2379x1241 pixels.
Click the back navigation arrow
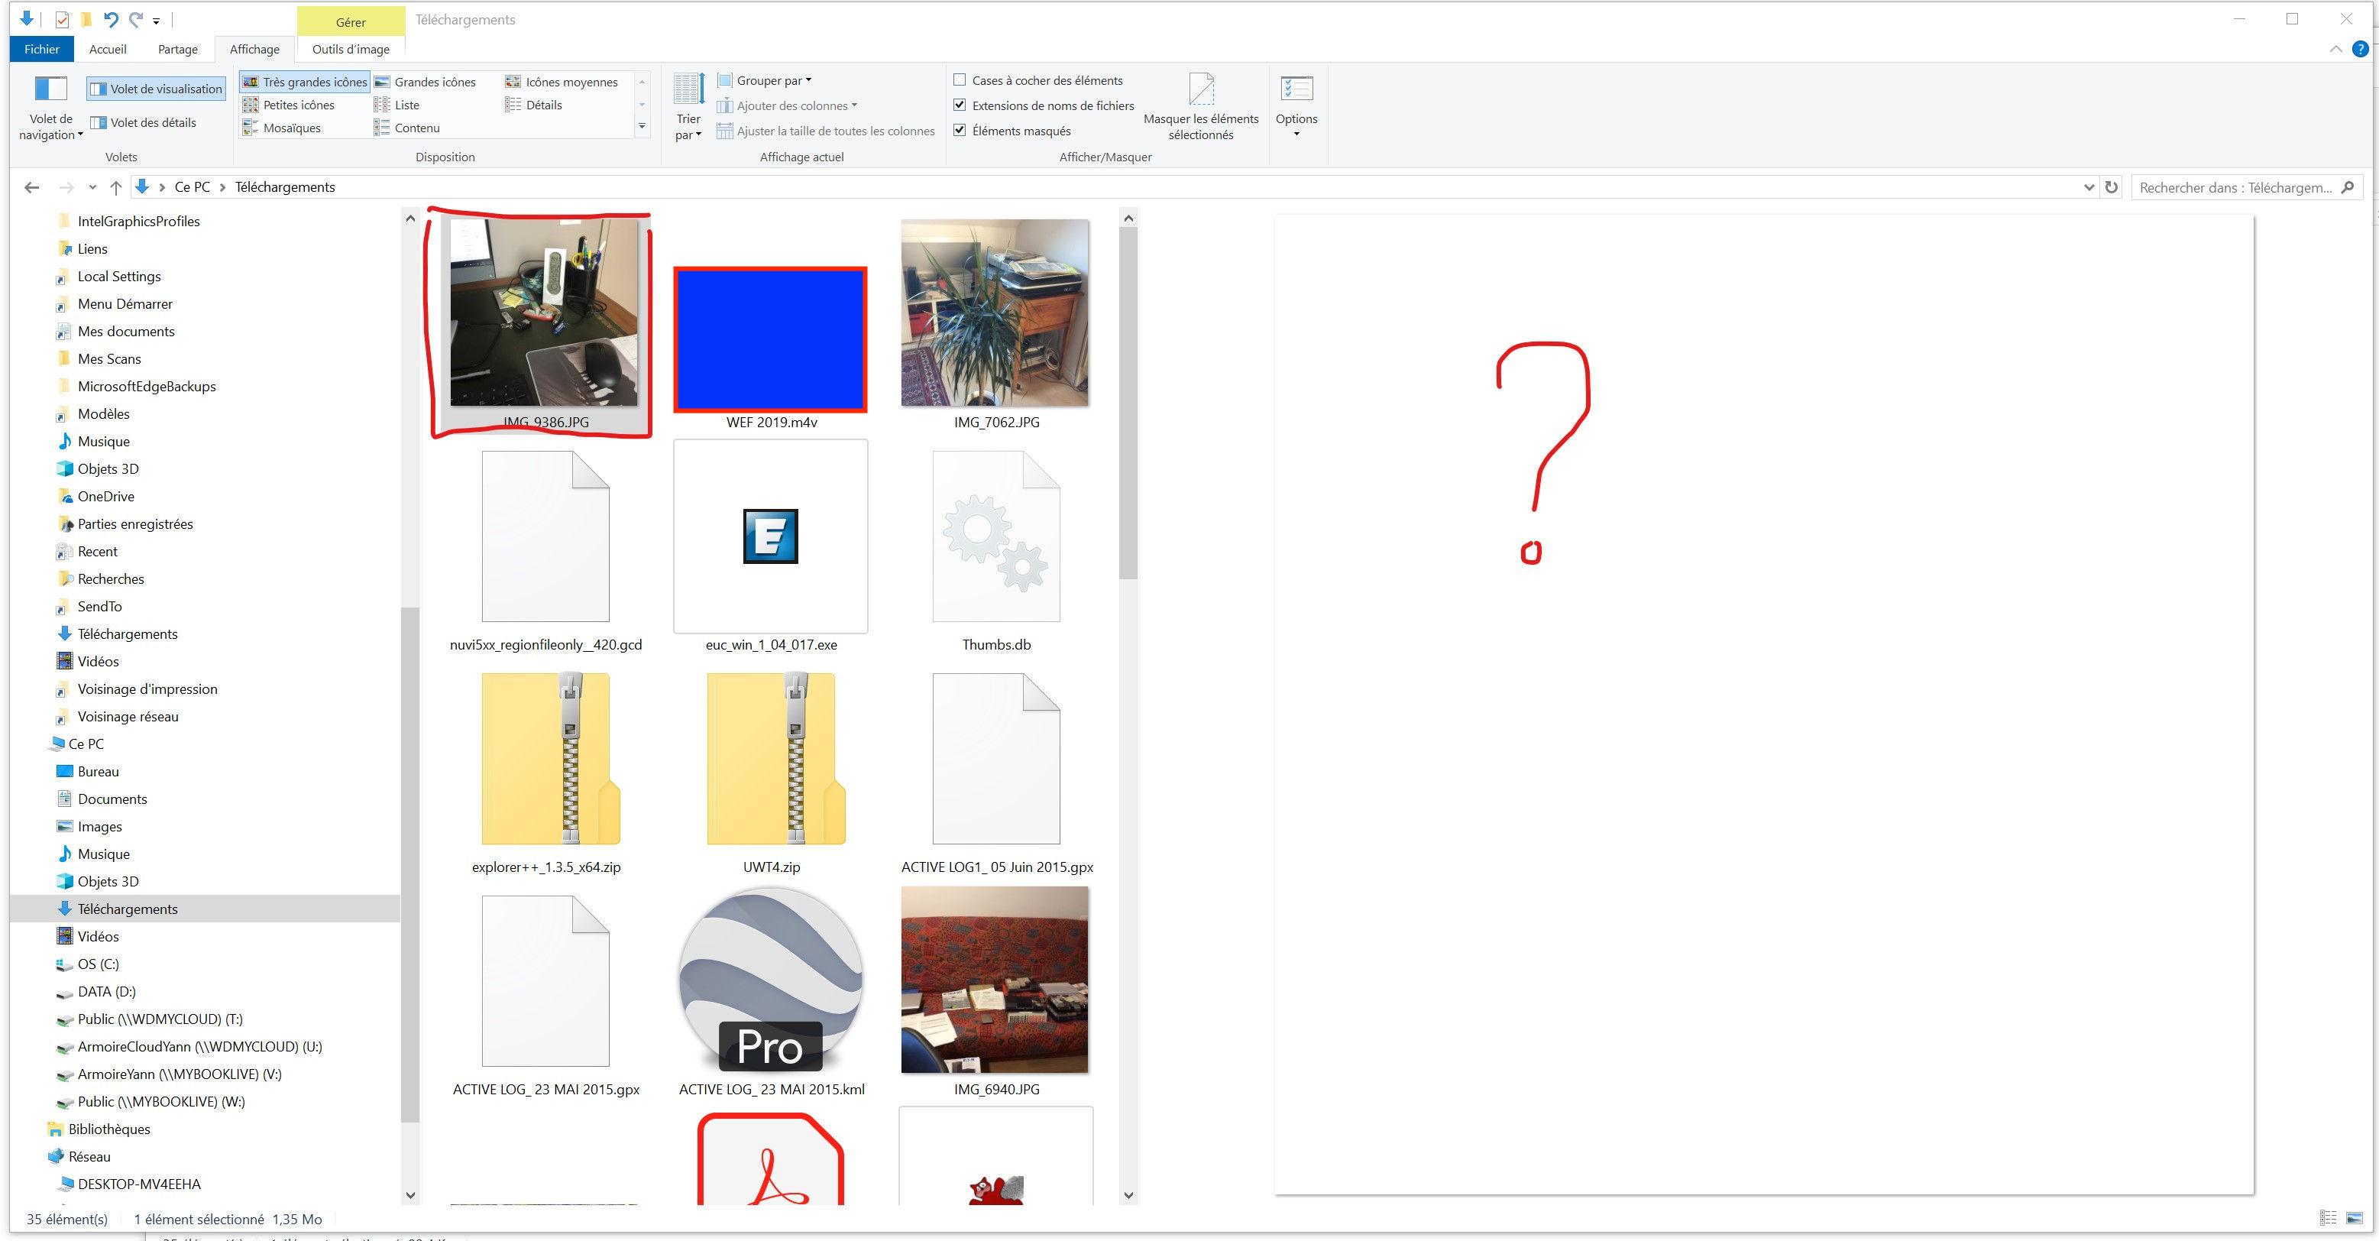(32, 187)
